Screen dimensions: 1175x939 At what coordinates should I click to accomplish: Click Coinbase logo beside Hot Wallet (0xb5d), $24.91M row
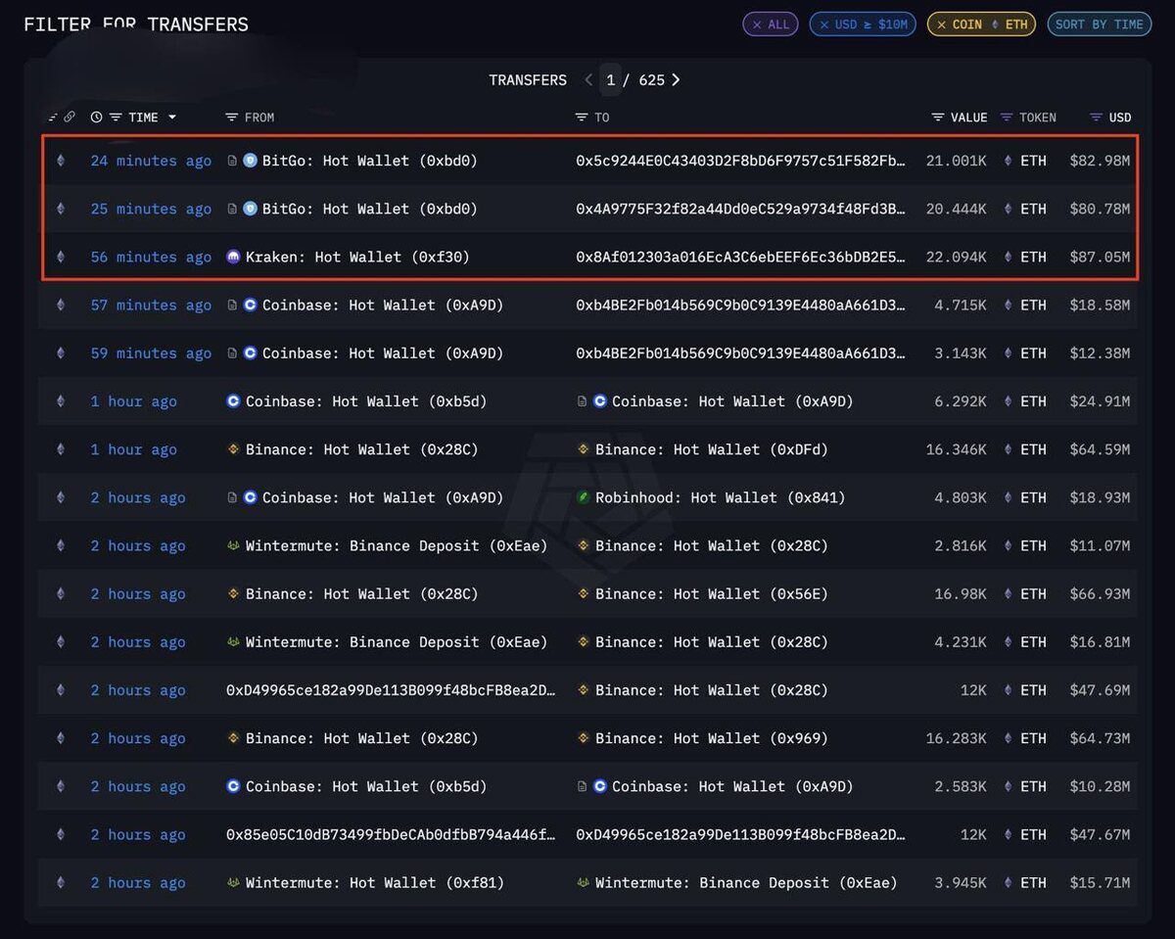pyautogui.click(x=233, y=401)
